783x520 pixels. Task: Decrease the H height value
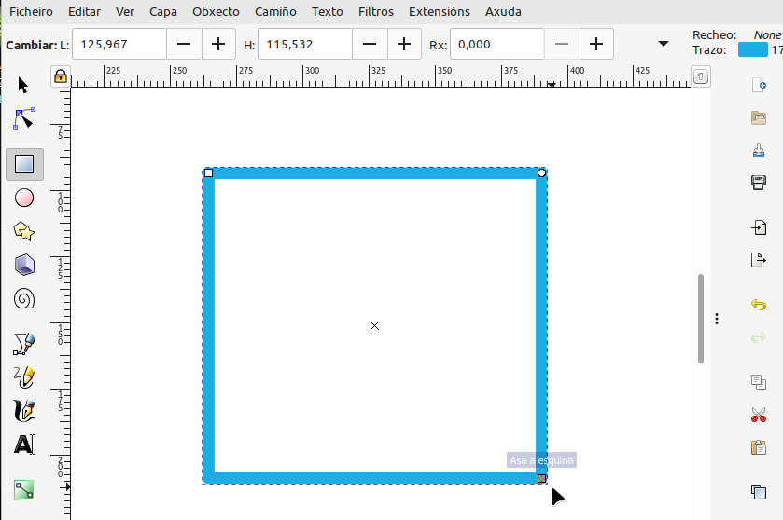(x=370, y=44)
